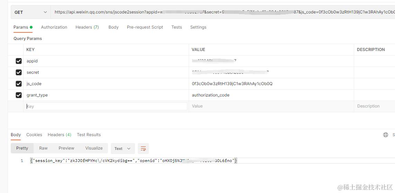Click the response JSON line text
Viewport: 395px width, 193px height.
[134, 161]
